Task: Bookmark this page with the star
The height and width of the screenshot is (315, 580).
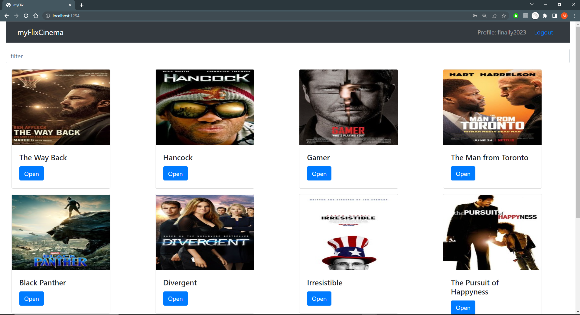Action: [504, 16]
